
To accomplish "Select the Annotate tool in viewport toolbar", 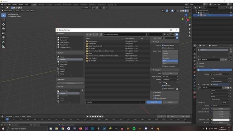I will click(x=3, y=42).
